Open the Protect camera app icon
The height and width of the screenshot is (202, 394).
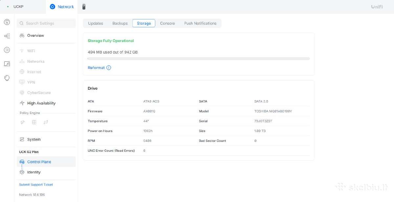point(84,7)
